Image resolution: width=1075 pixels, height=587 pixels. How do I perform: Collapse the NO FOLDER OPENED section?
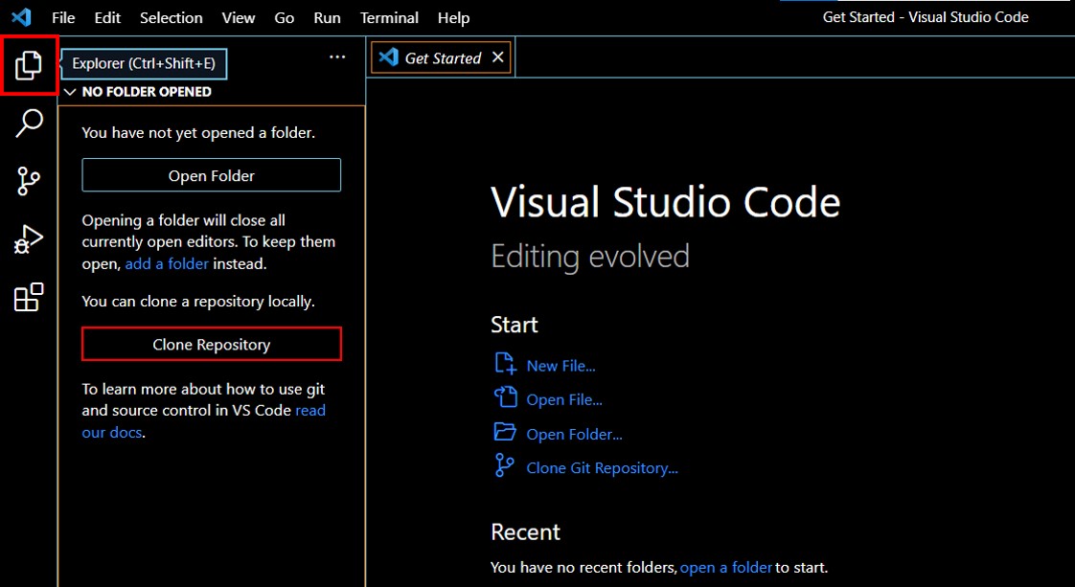coord(69,92)
